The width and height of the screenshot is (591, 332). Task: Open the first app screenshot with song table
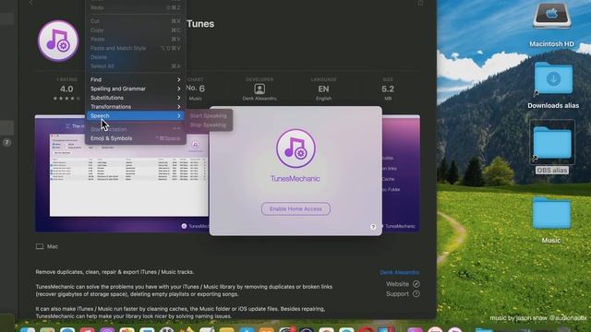[121, 173]
